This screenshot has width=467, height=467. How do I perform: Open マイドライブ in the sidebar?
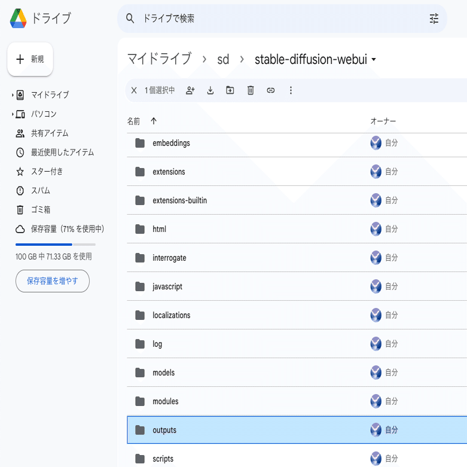pyautogui.click(x=50, y=95)
